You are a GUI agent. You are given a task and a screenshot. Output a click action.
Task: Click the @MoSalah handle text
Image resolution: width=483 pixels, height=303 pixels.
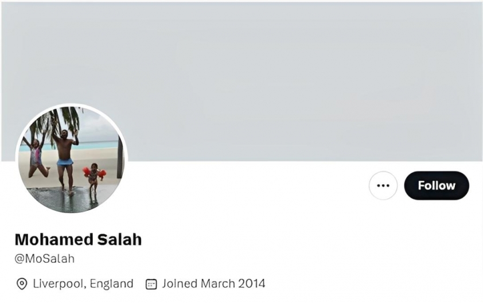coord(45,259)
